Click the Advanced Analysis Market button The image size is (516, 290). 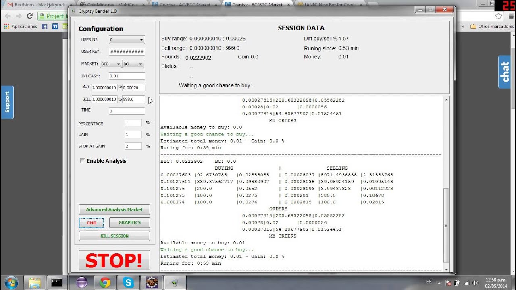coord(114,209)
